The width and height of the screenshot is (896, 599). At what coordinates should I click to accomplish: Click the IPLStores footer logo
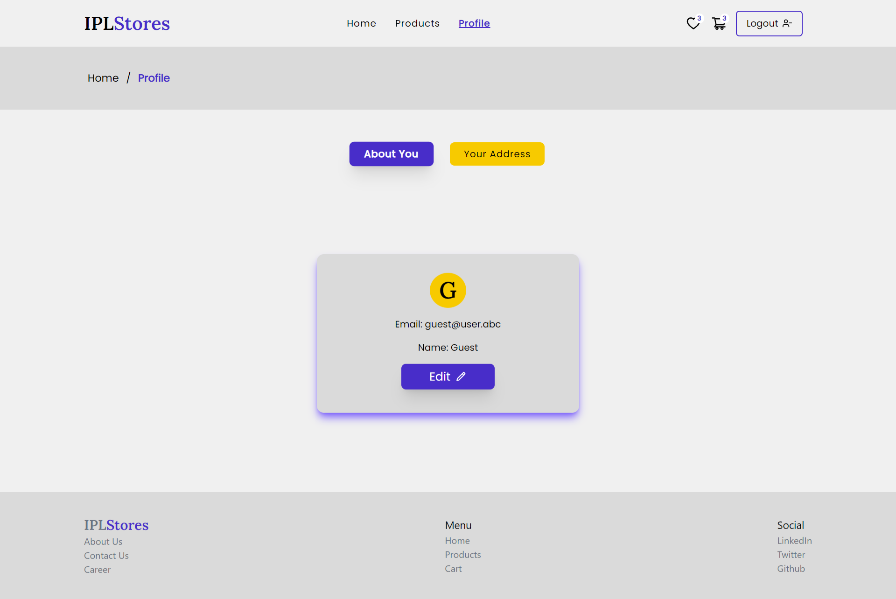point(116,525)
